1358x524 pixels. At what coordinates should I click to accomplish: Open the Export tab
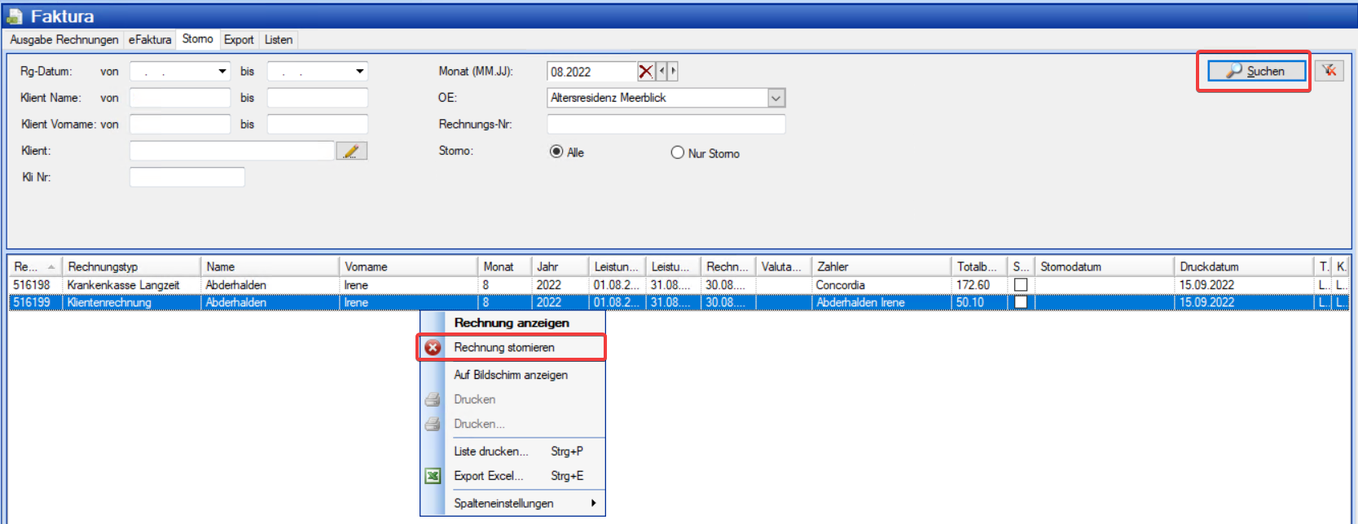click(239, 39)
